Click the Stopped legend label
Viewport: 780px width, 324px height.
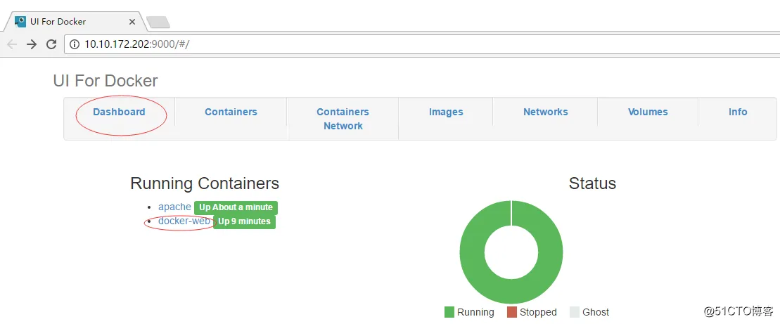(538, 312)
